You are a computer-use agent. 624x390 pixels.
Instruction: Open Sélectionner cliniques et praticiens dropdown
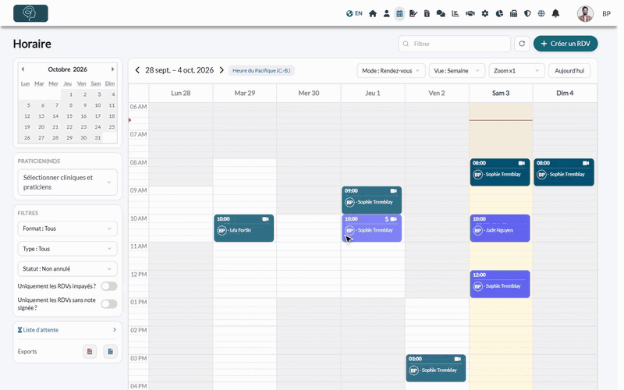click(x=67, y=183)
